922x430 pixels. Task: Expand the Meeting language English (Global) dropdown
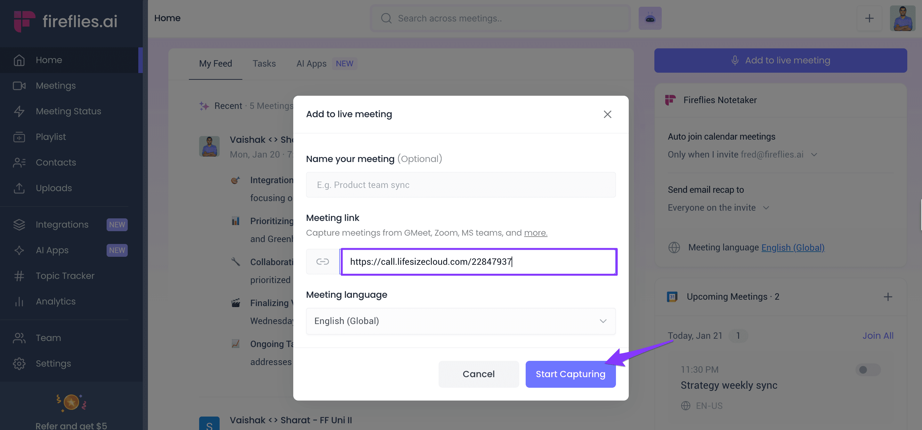tap(461, 321)
